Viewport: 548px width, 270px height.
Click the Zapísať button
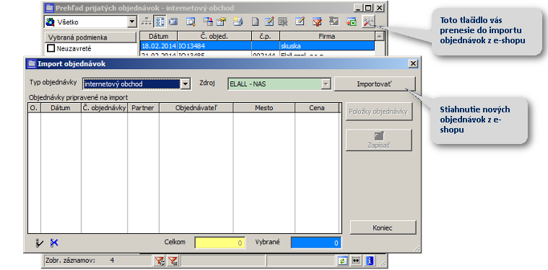point(379,140)
